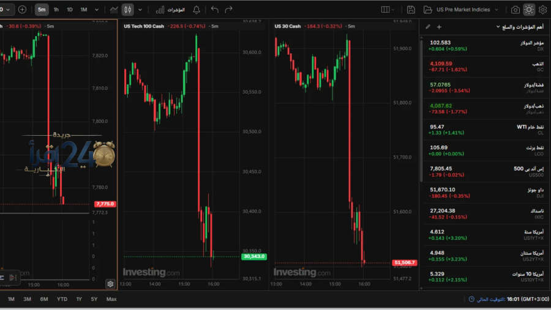The width and height of the screenshot is (551, 310).
Task: Add a symbol with the plus circle icon
Action: [x=22, y=10]
